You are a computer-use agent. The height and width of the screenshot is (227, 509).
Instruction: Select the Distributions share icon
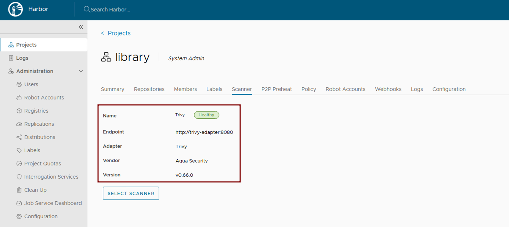pos(19,137)
